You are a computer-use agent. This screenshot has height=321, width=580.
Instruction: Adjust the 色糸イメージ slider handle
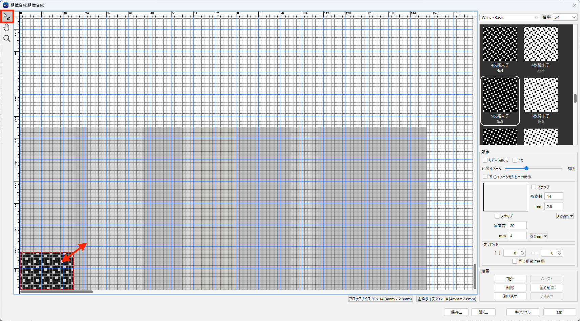(x=526, y=168)
